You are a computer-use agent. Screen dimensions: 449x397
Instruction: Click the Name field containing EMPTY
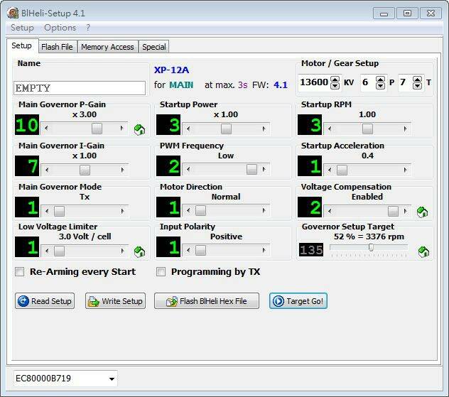click(x=80, y=88)
